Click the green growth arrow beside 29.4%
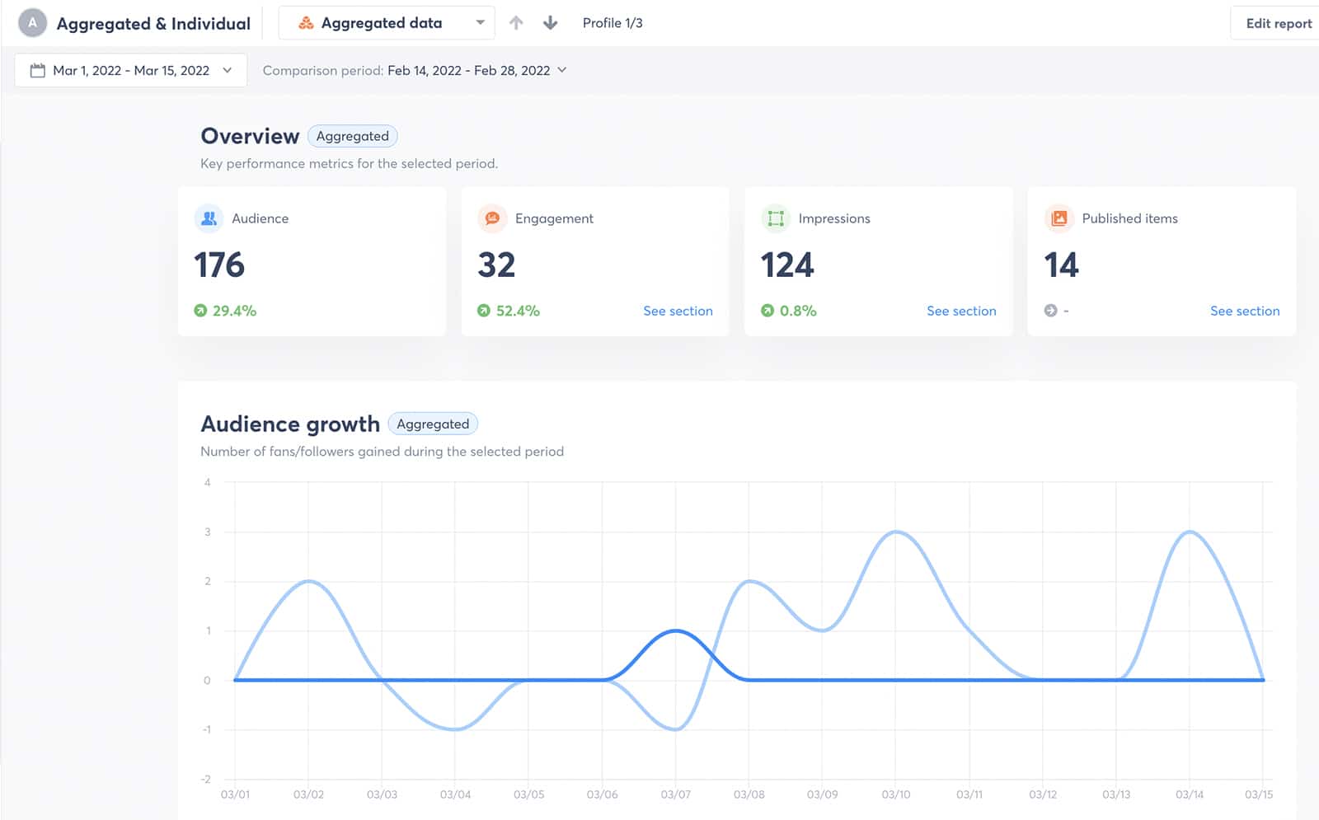 (x=198, y=311)
